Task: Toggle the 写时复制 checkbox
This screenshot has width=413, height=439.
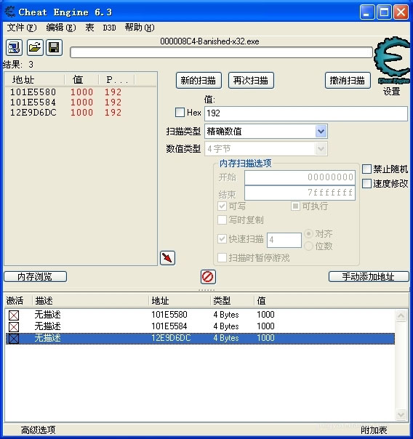Action: tap(222, 219)
